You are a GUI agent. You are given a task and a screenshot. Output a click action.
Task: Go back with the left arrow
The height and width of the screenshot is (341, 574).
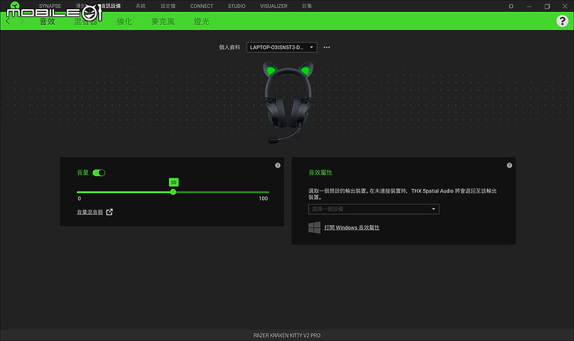coord(8,21)
